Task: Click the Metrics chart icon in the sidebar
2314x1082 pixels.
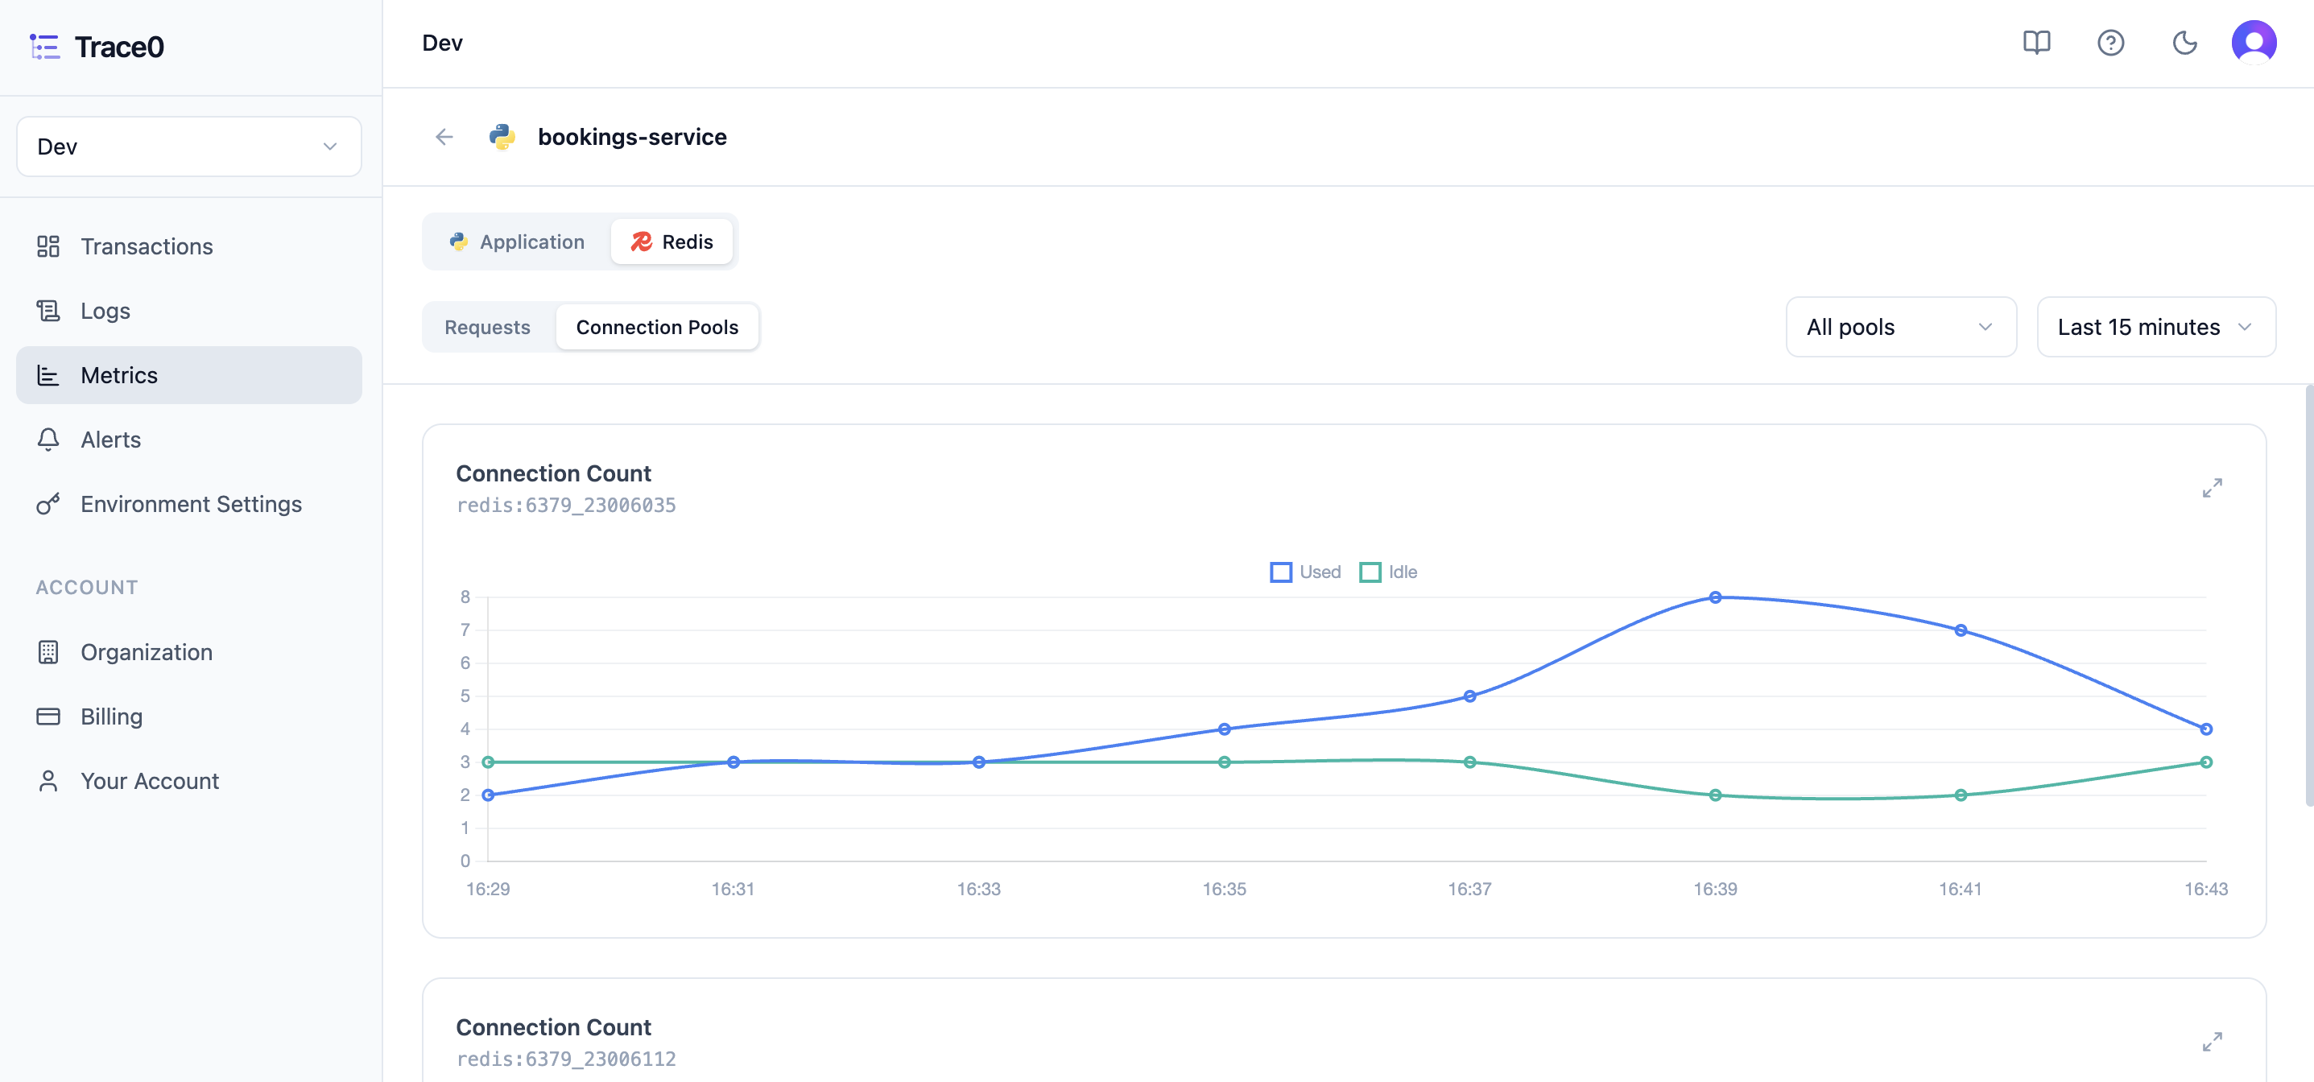Action: [48, 375]
